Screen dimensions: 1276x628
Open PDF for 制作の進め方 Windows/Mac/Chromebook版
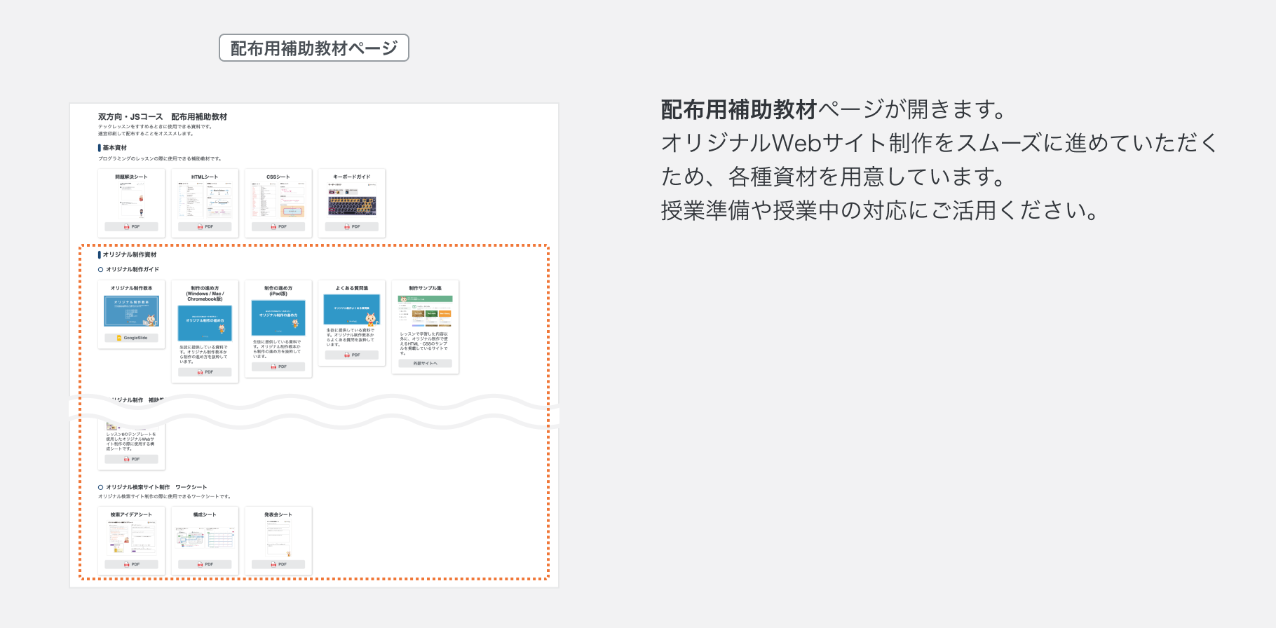point(205,372)
